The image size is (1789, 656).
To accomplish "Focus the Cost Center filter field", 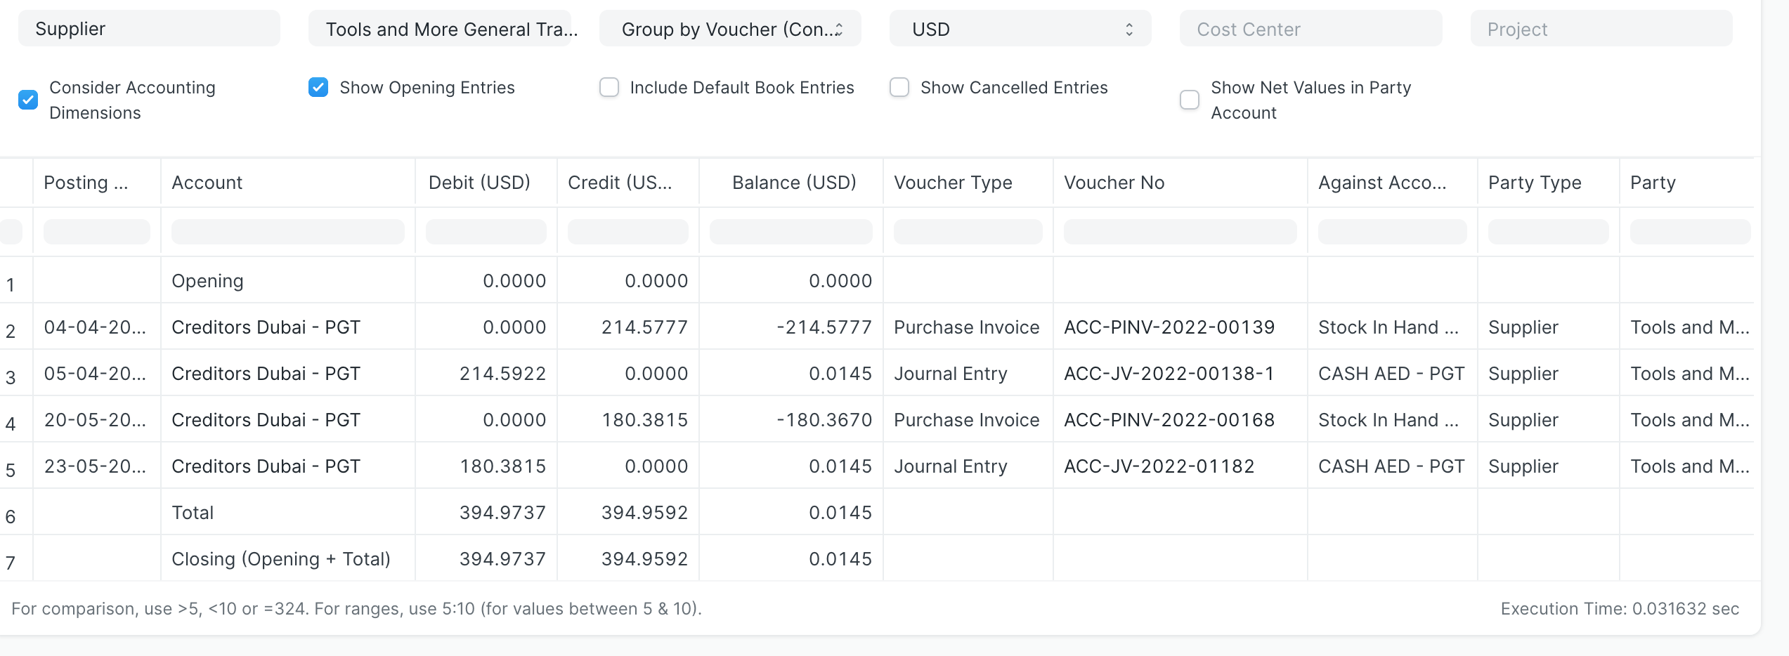I will [1311, 29].
